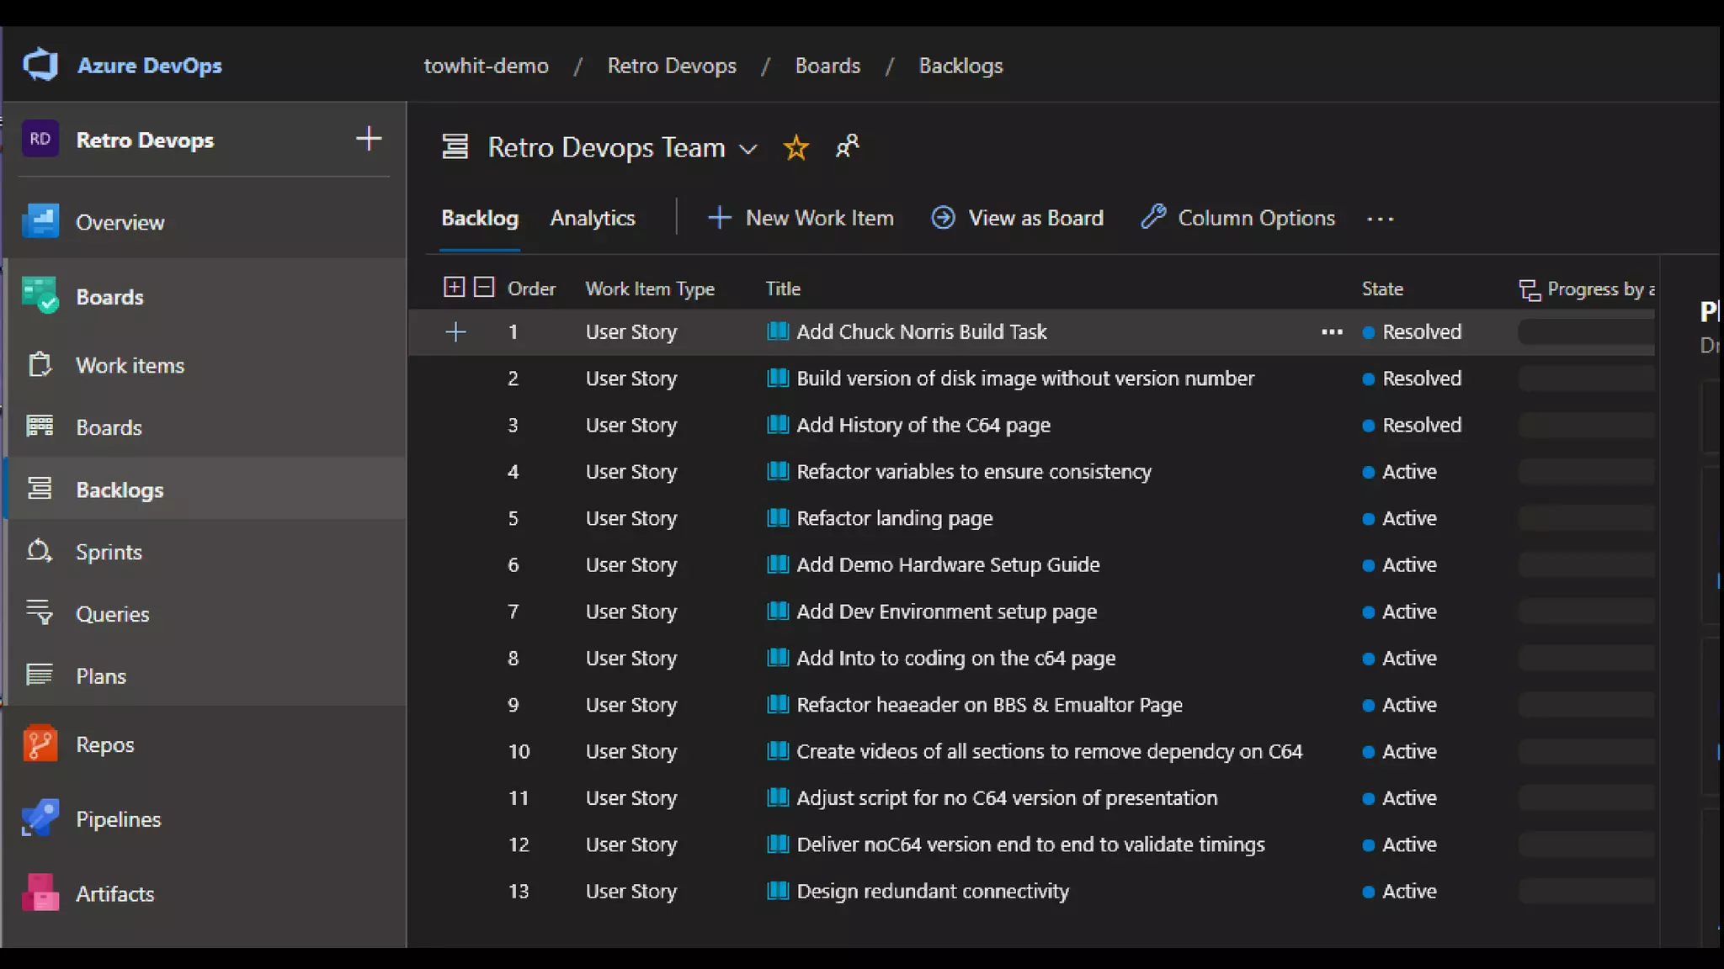Switch to the Analytics tab
This screenshot has height=969, width=1724.
tap(593, 219)
